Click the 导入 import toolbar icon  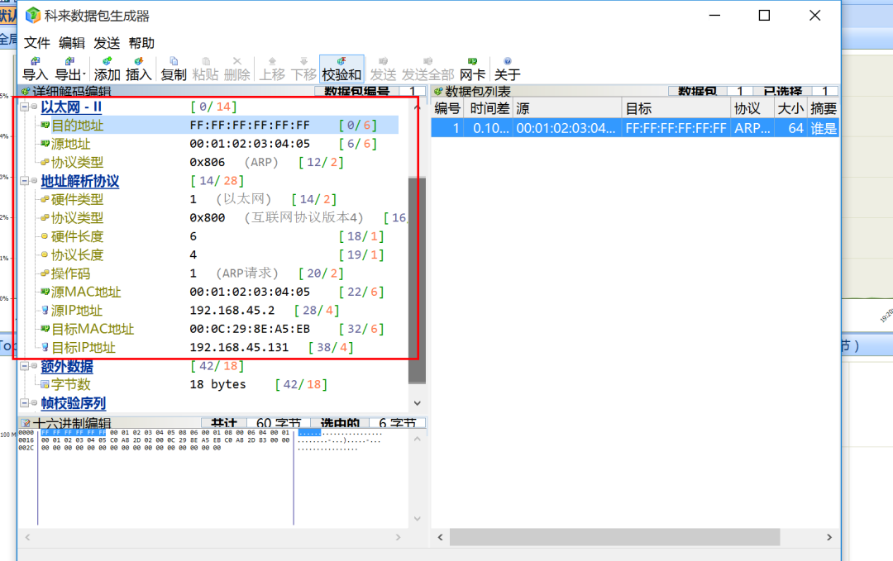coord(35,66)
